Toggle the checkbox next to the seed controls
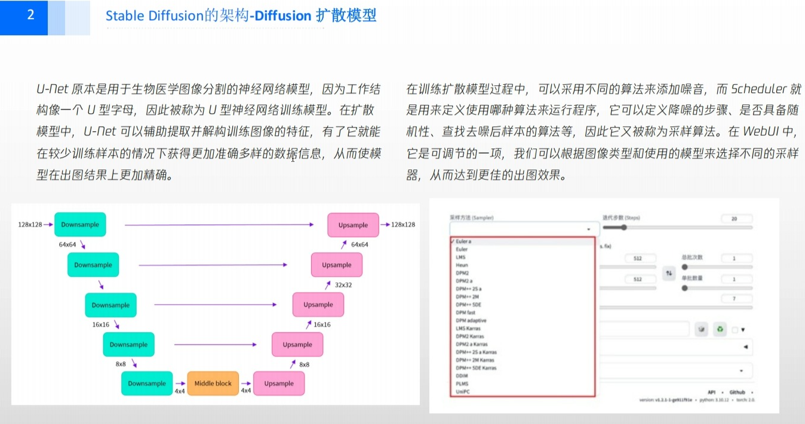805x424 pixels. tap(735, 330)
